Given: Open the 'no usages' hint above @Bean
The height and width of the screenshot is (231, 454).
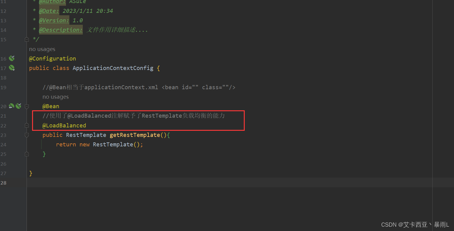Looking at the screenshot, I should (x=56, y=97).
